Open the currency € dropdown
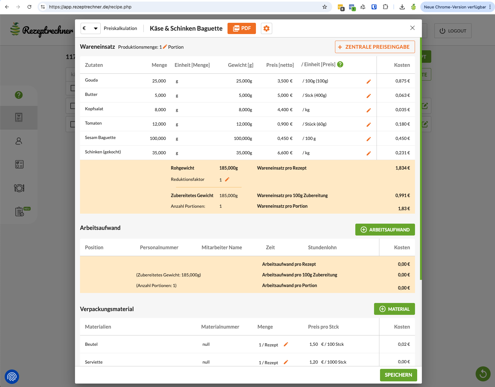 click(90, 28)
